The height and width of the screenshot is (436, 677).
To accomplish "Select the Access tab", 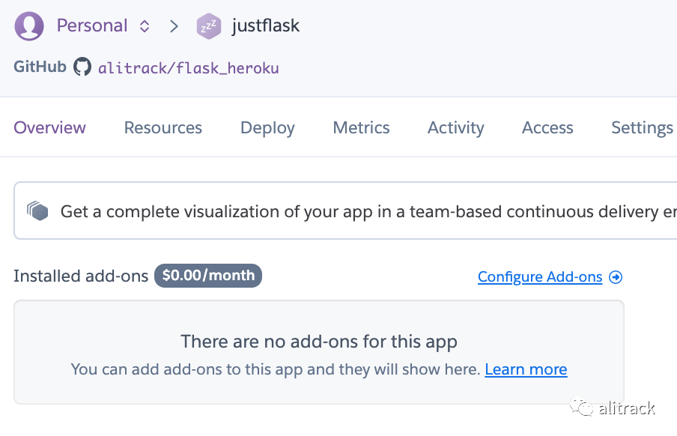I will [x=547, y=128].
